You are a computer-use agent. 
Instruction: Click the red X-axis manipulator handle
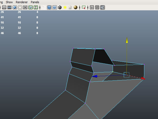(x=142, y=78)
